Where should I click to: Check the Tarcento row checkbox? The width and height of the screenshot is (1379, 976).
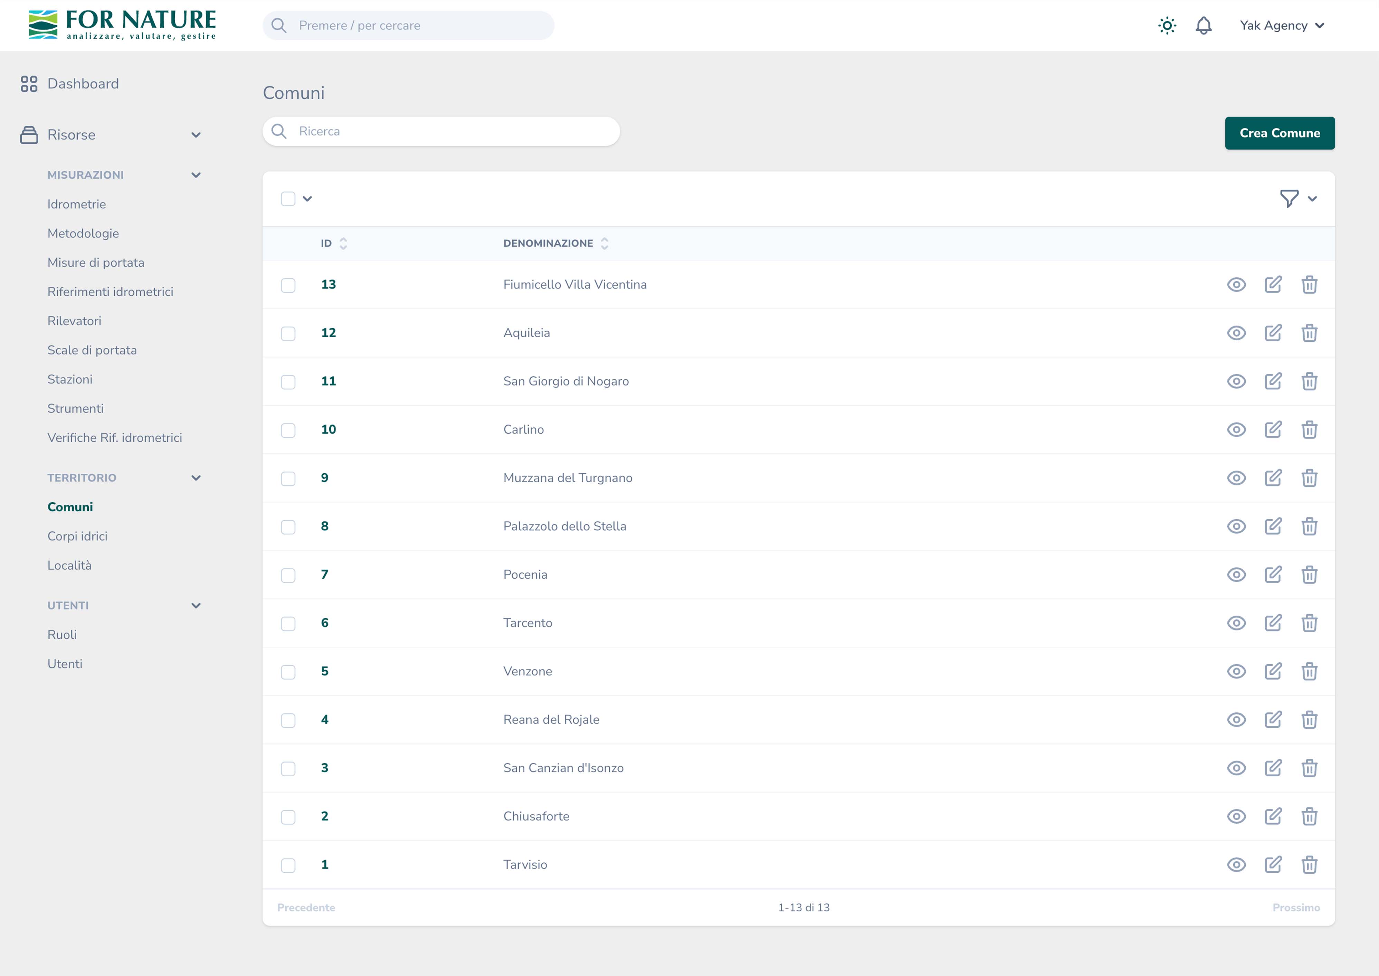[288, 623]
